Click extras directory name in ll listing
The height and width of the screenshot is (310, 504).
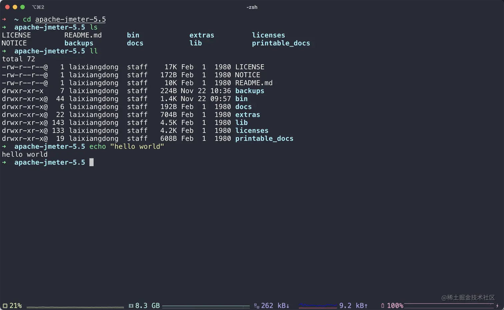[x=248, y=115]
